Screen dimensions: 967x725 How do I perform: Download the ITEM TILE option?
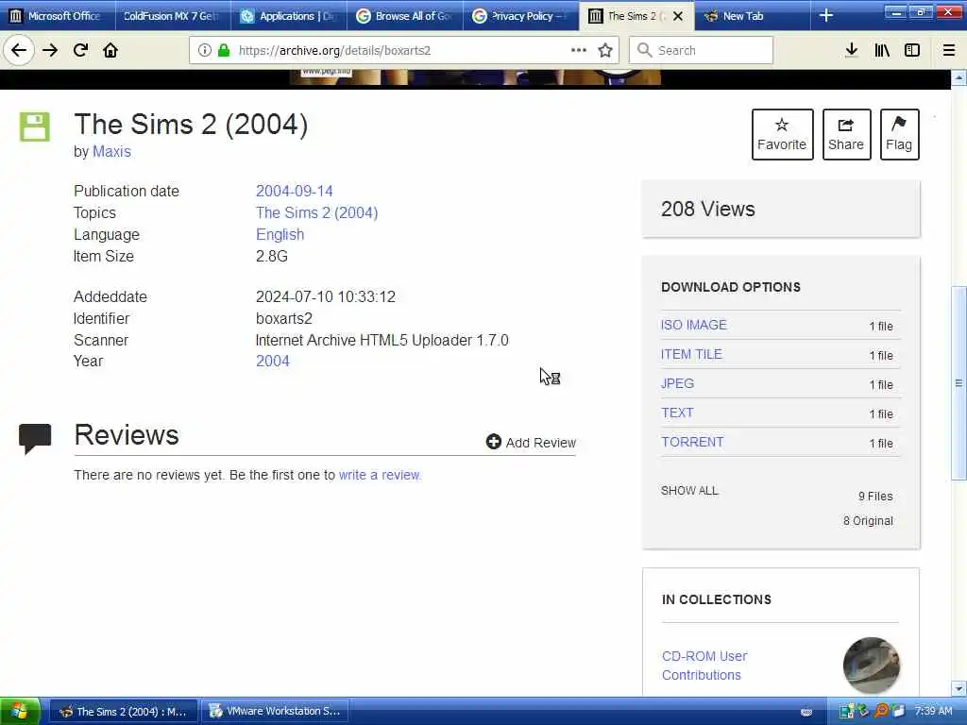[x=691, y=355]
